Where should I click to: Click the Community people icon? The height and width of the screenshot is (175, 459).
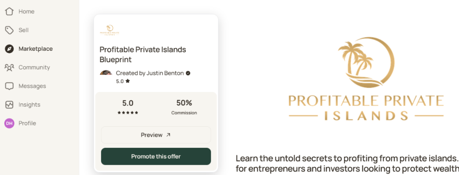[x=9, y=67]
